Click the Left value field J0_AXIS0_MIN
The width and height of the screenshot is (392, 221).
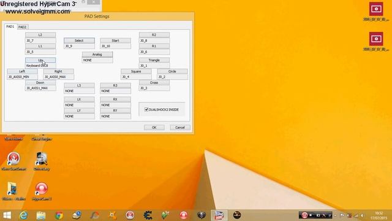tap(22, 77)
